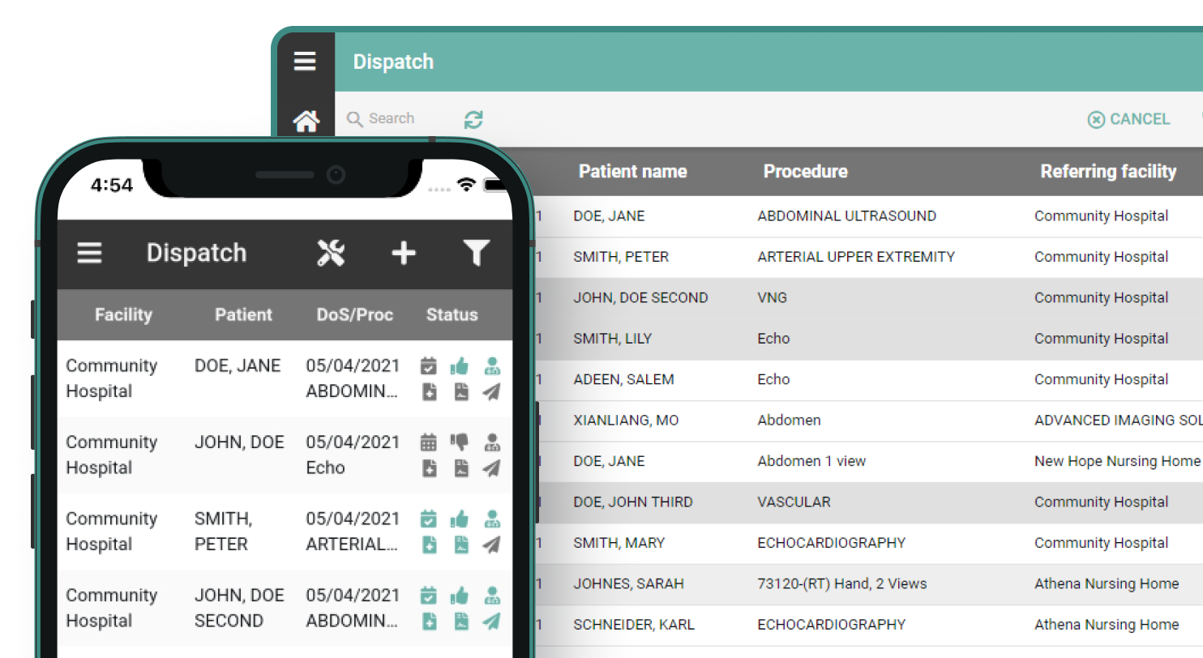
Task: Tap the Status column header on the phone
Action: tap(452, 315)
